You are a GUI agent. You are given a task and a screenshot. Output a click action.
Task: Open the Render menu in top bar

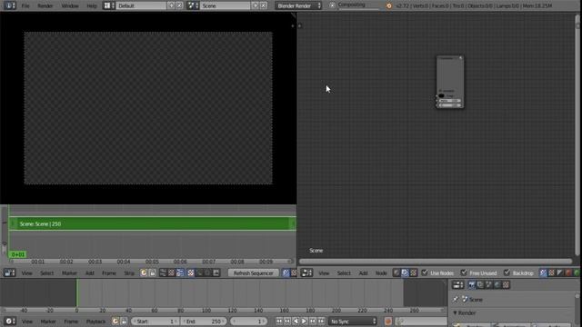[x=45, y=6]
